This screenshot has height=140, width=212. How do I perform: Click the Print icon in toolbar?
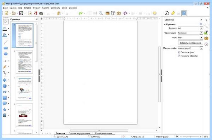pyautogui.click(x=41, y=13)
